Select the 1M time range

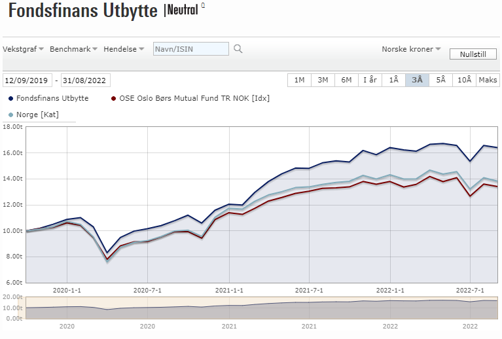point(299,80)
